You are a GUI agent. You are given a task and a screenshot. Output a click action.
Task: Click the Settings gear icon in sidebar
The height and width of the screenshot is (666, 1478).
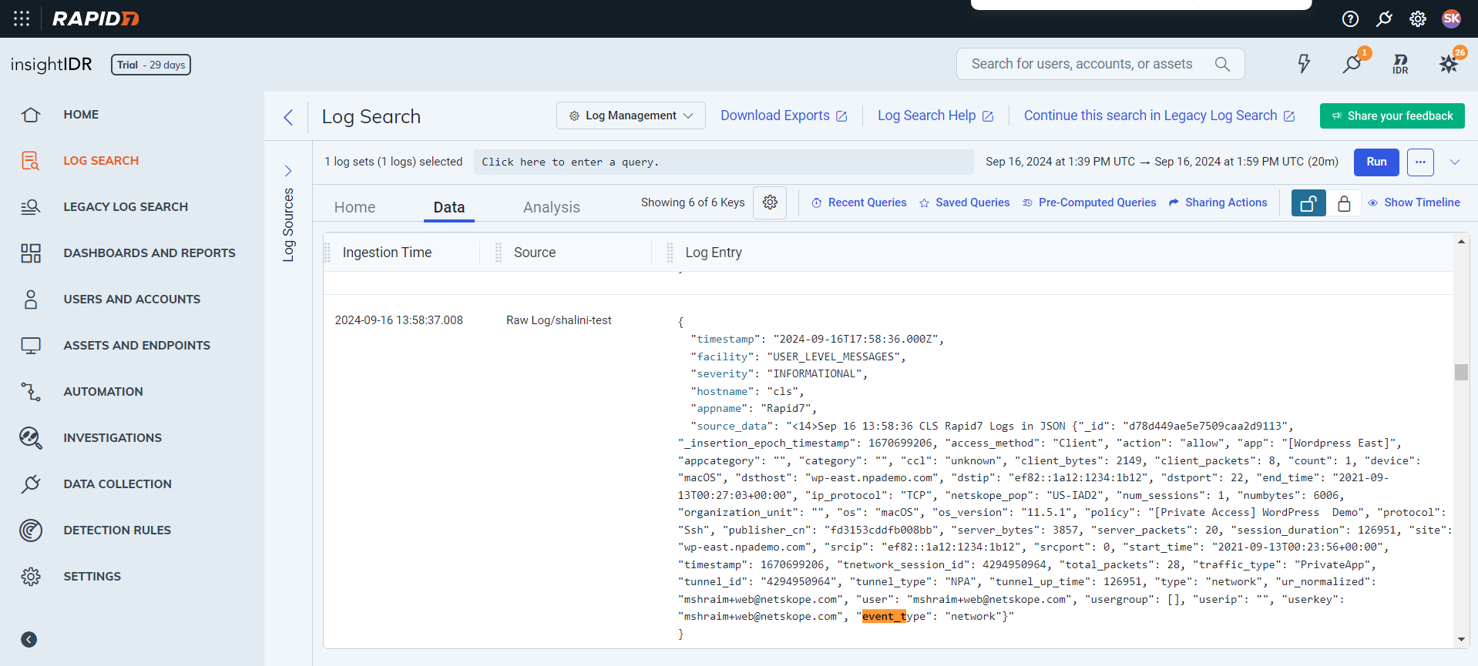(31, 577)
